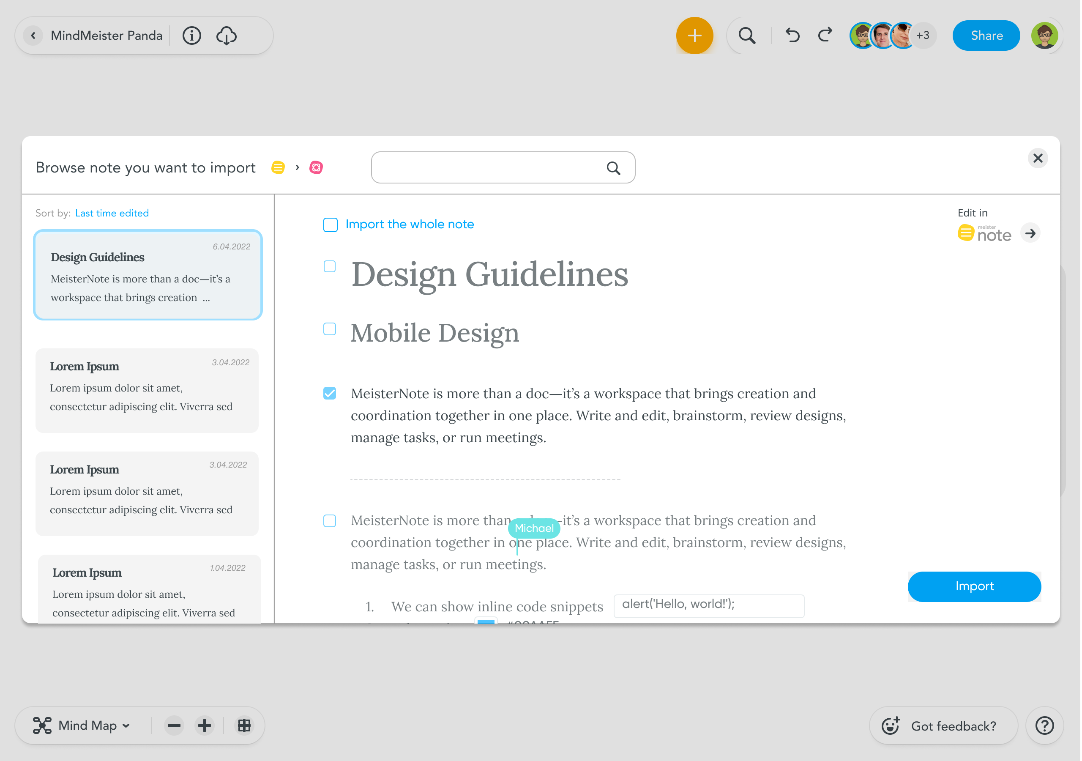Expand the +3 collaborators list
The width and height of the screenshot is (1082, 761).
(923, 36)
